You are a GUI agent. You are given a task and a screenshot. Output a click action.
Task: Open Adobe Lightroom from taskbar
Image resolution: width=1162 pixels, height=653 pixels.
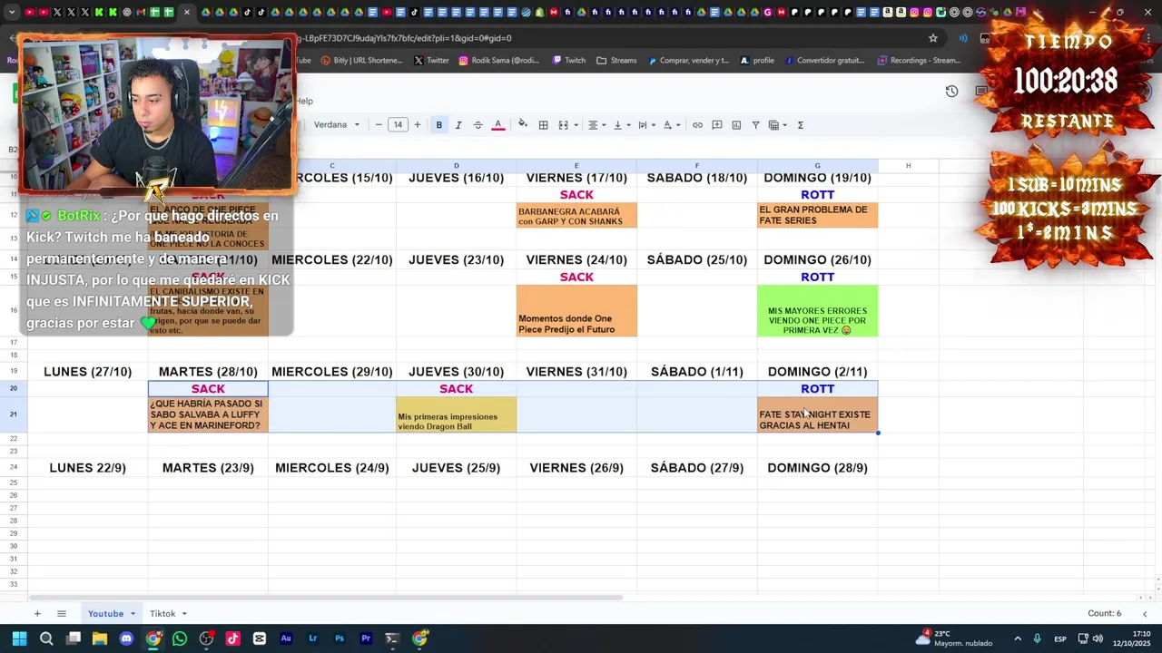pos(312,638)
